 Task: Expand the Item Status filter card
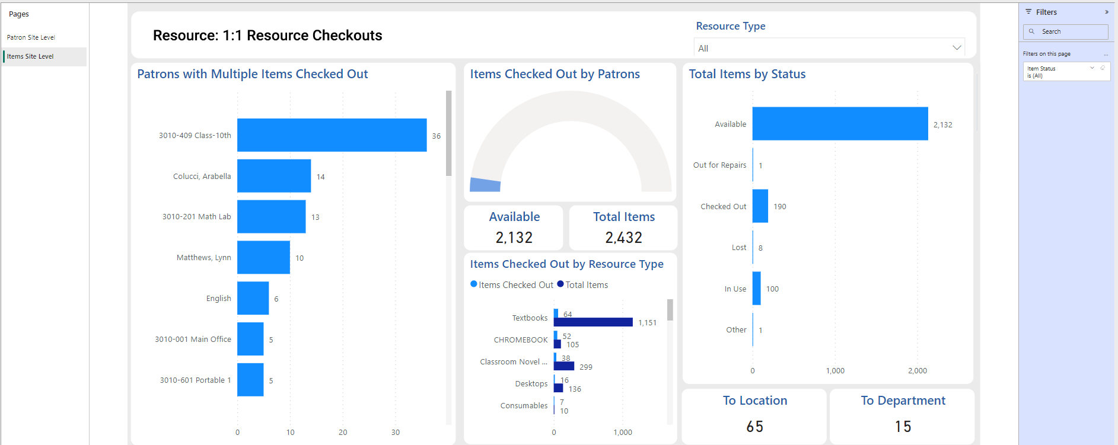pos(1092,68)
